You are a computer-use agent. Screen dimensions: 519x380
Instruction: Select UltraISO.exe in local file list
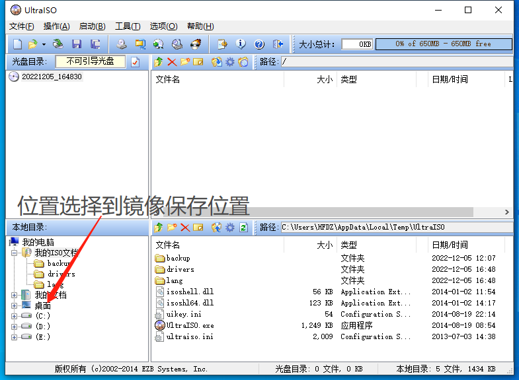click(x=190, y=325)
